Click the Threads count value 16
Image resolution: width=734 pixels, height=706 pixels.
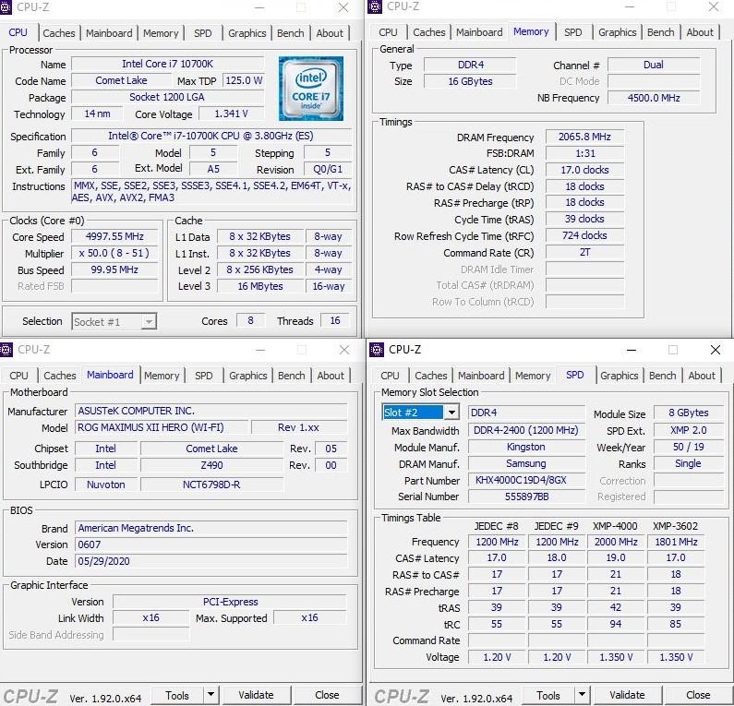point(335,320)
